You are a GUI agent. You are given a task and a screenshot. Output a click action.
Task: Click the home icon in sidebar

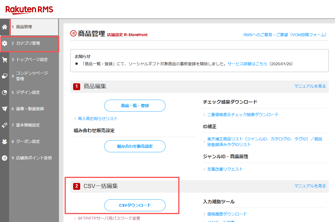(x=5, y=27)
